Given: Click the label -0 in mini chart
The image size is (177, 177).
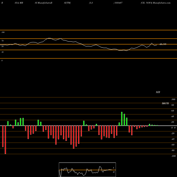Looking at the screenshot, I should point(113,172).
